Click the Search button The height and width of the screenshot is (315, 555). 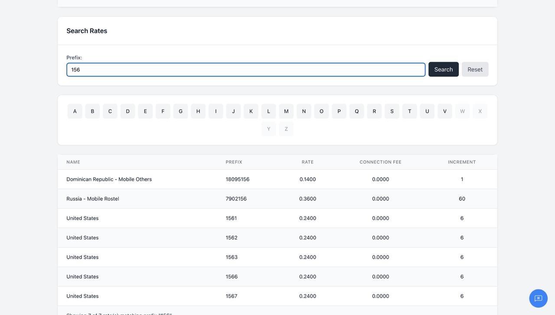[444, 69]
